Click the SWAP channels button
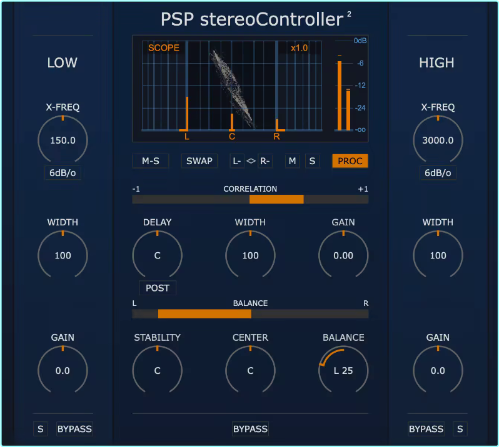This screenshot has width=499, height=447. 199,161
